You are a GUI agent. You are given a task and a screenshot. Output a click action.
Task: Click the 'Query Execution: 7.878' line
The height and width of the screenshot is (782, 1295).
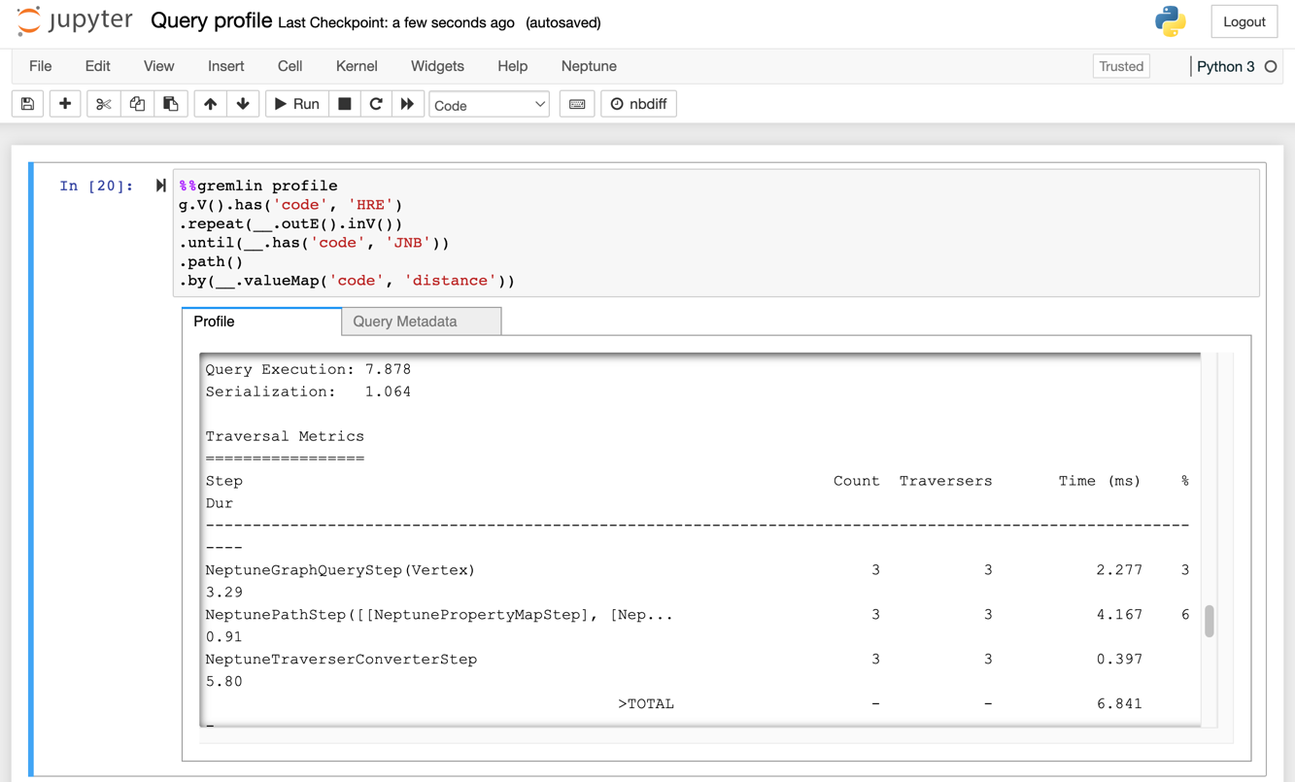(x=308, y=369)
